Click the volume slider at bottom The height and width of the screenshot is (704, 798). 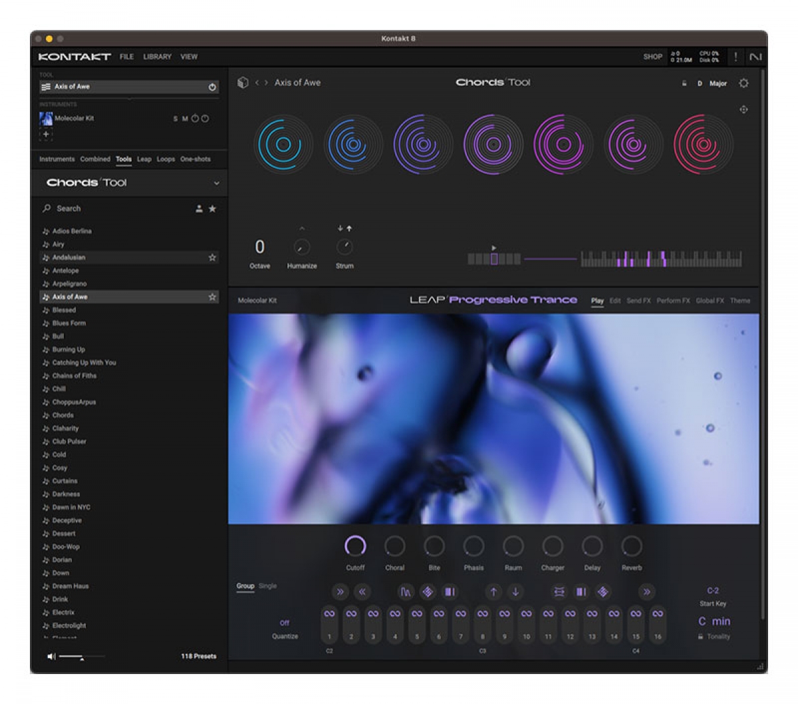(82, 657)
